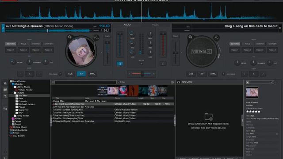Double the left deck loop length

(39, 74)
